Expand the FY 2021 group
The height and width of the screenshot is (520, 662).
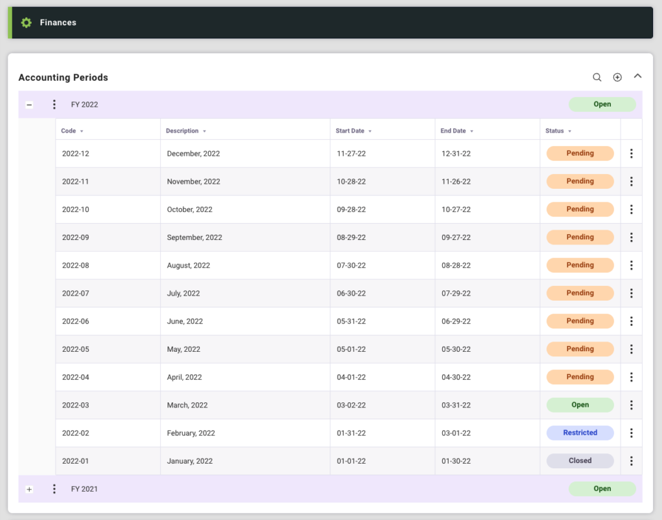[29, 490]
